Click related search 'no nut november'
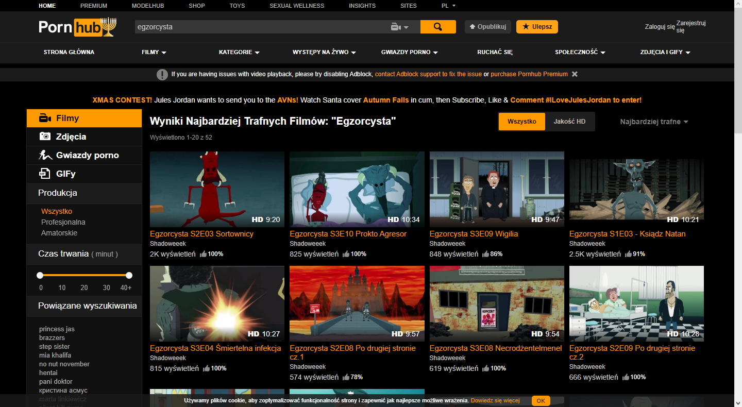The image size is (742, 407). point(64,364)
